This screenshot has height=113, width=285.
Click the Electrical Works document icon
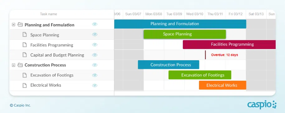pos(25,85)
